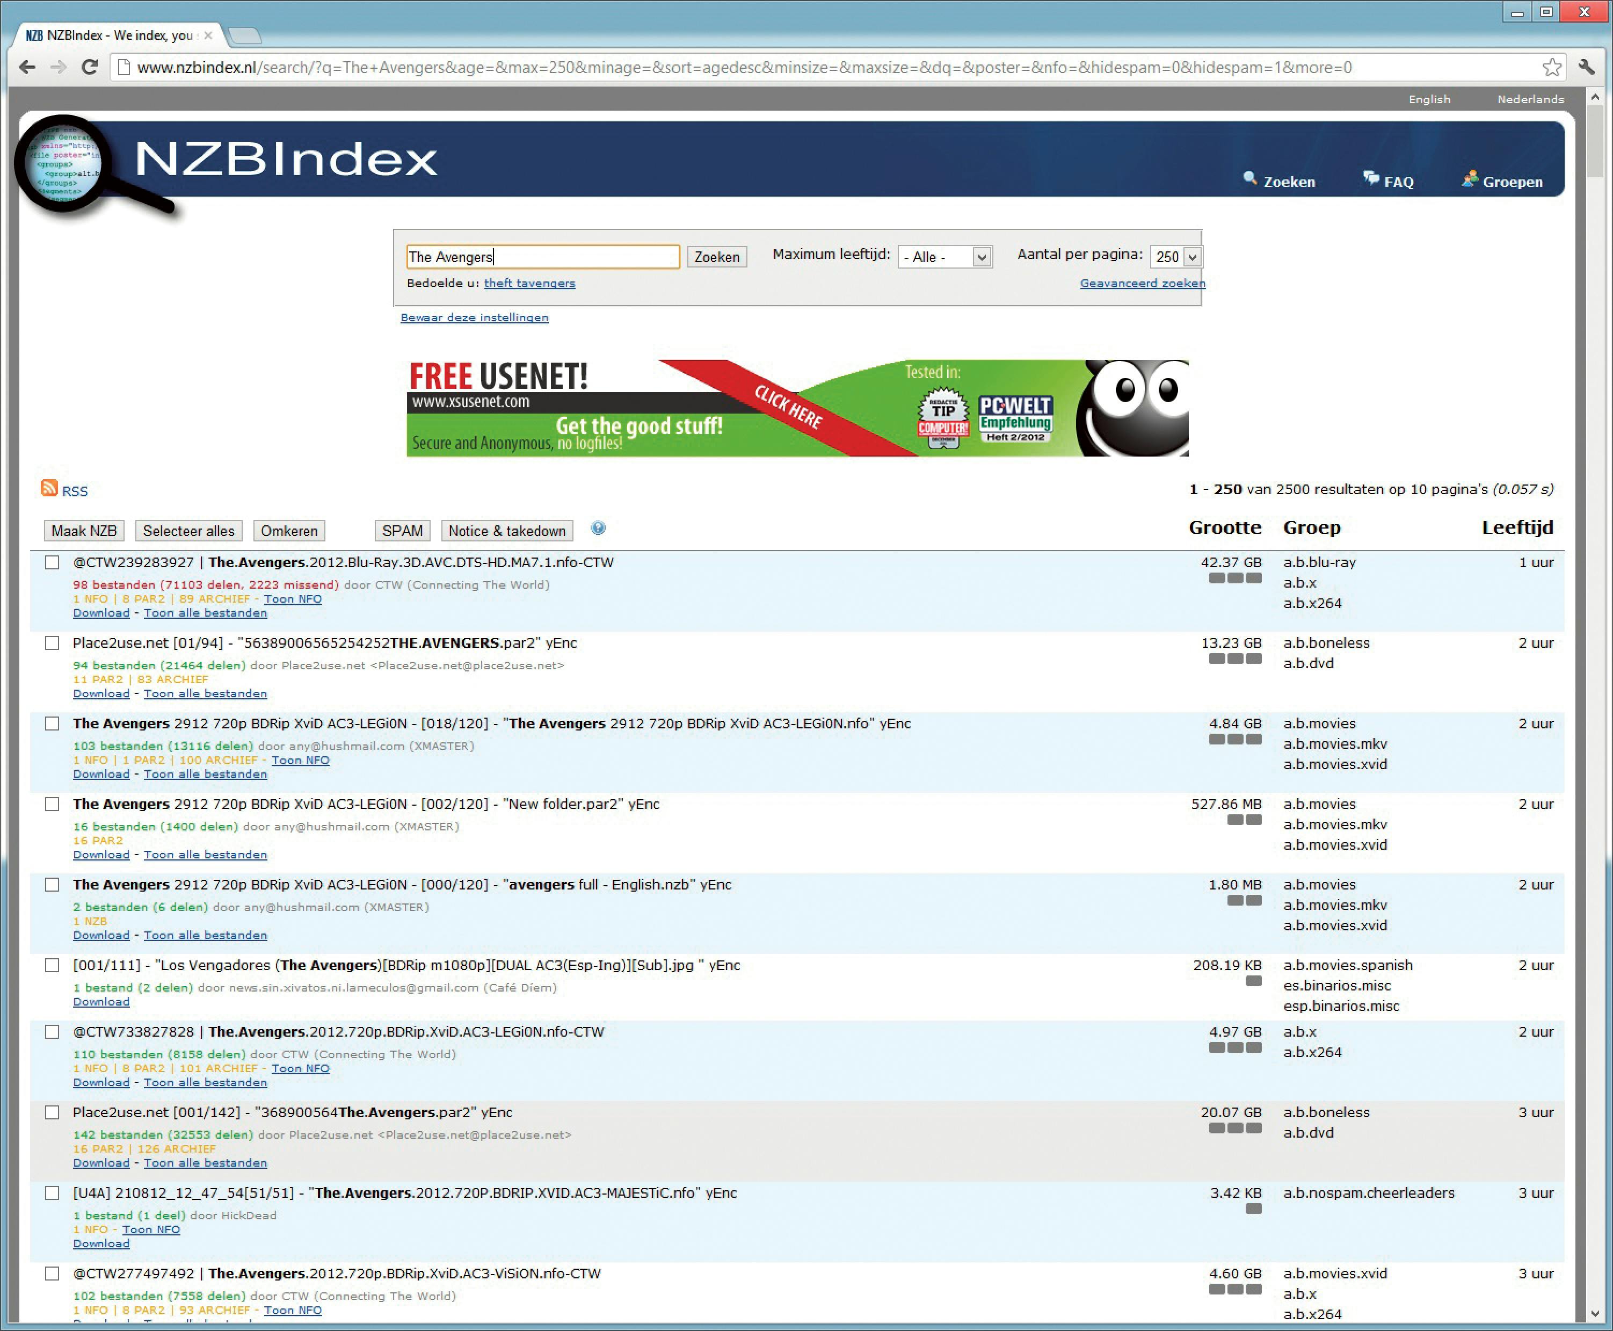Click the RSS feed icon
Image resolution: width=1613 pixels, height=1331 pixels.
[x=49, y=488]
